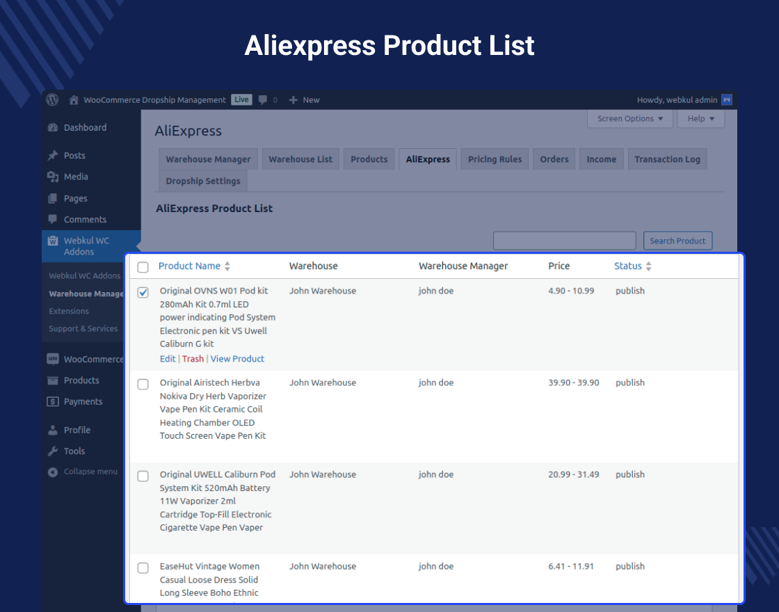Switch to the Warehouse List tab
Image resolution: width=779 pixels, height=612 pixels.
tap(300, 159)
